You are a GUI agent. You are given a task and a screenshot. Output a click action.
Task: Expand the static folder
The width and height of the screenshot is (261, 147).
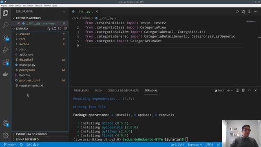40,49
